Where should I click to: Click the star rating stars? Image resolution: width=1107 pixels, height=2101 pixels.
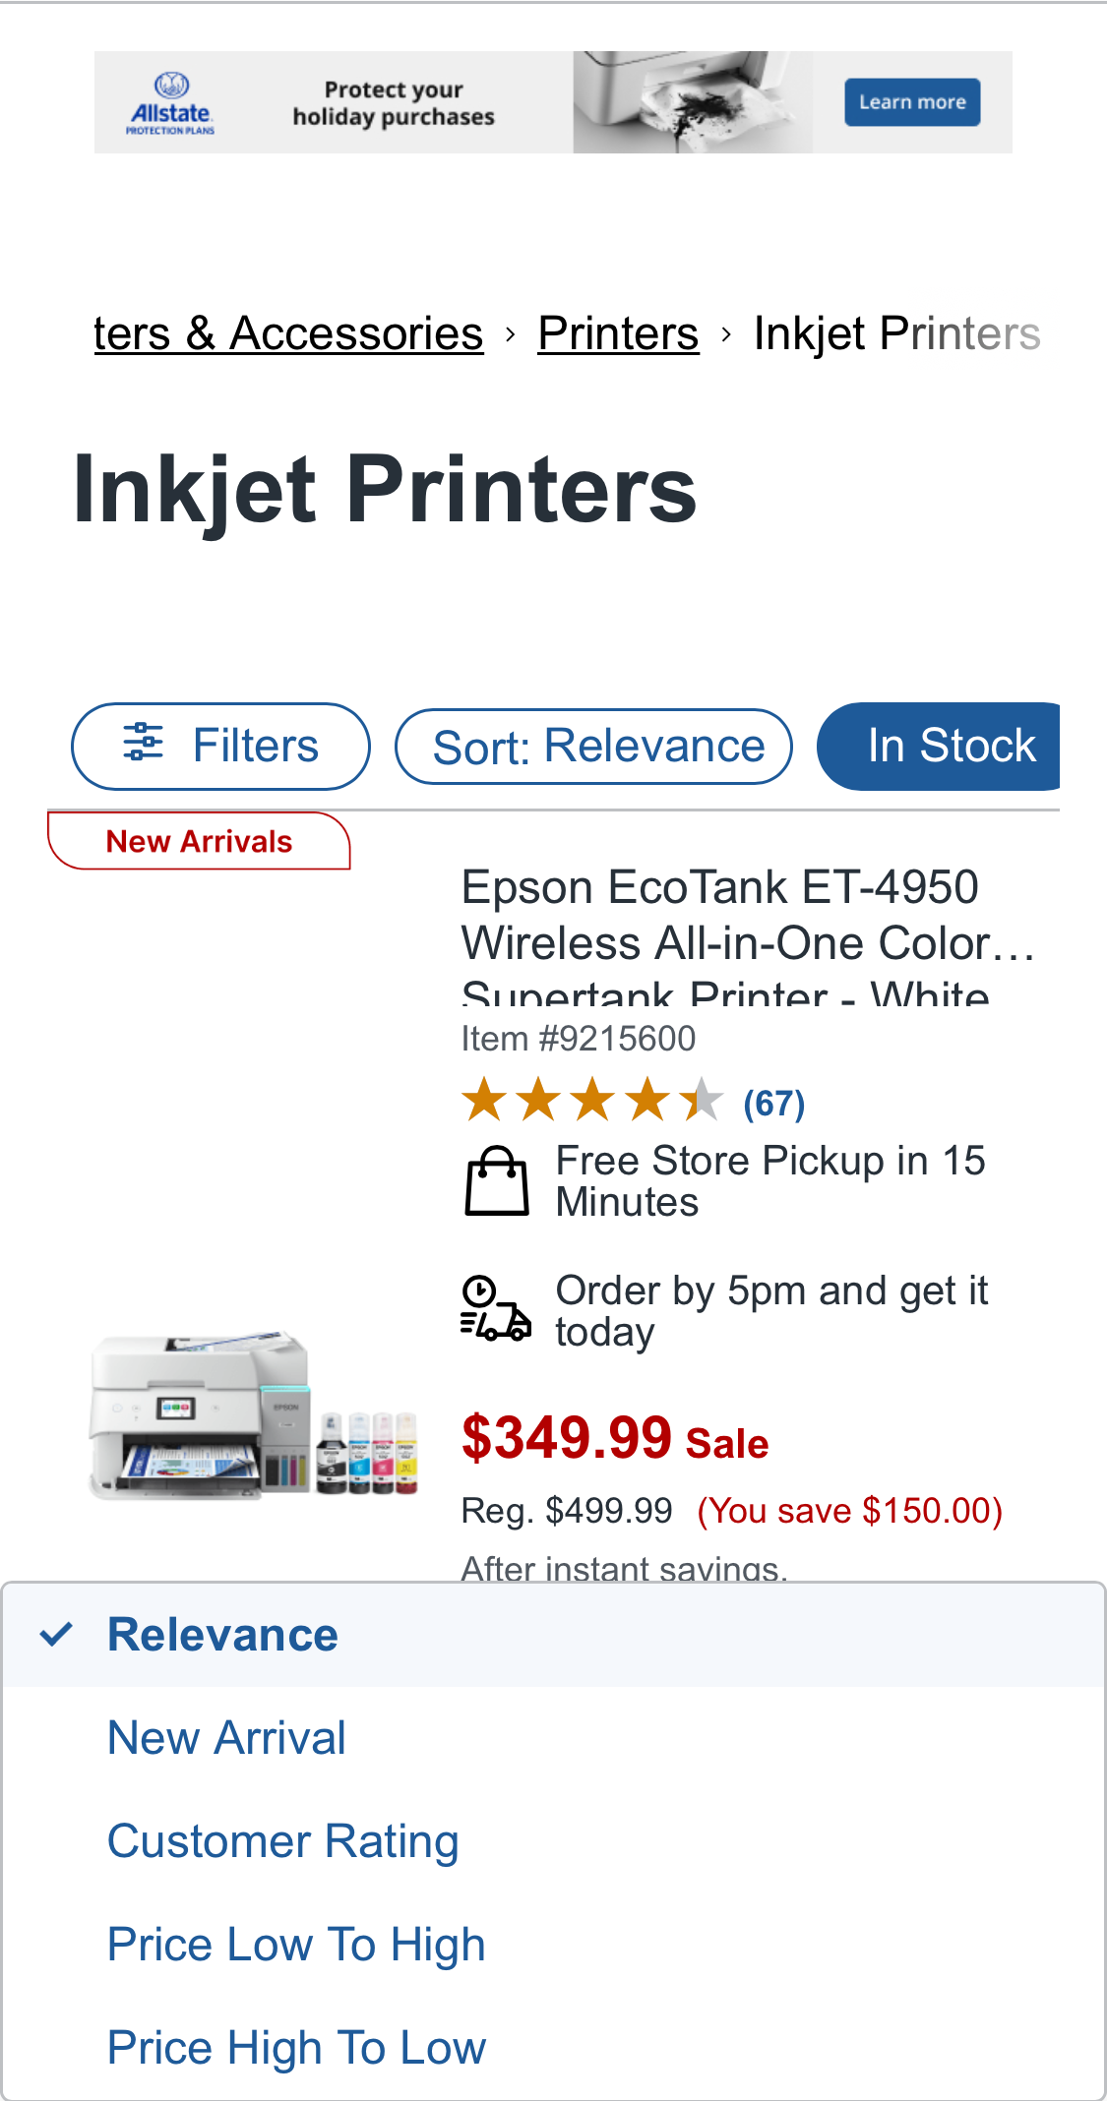coord(592,1101)
